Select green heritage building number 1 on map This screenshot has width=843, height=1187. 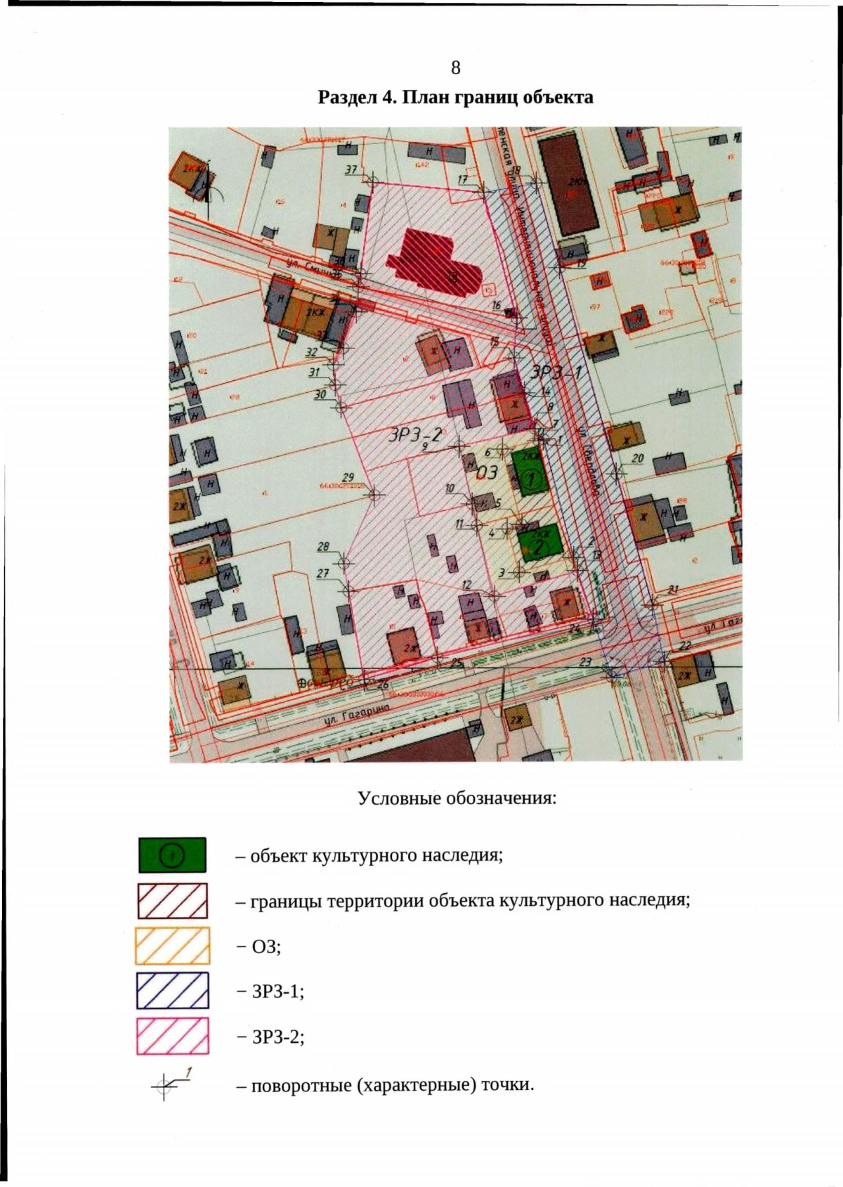(x=530, y=472)
